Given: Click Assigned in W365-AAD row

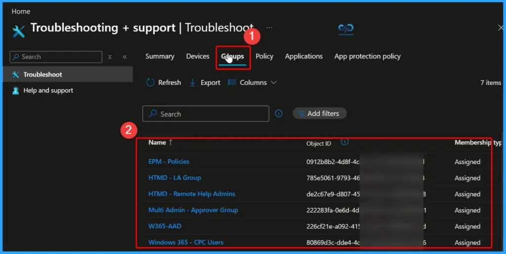Looking at the screenshot, I should pyautogui.click(x=467, y=226).
